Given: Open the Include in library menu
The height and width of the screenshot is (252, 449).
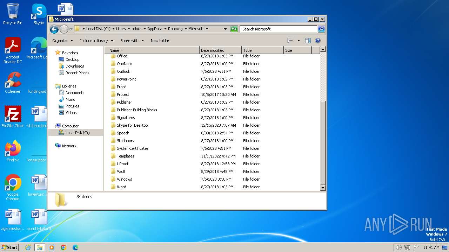Looking at the screenshot, I should [x=96, y=41].
